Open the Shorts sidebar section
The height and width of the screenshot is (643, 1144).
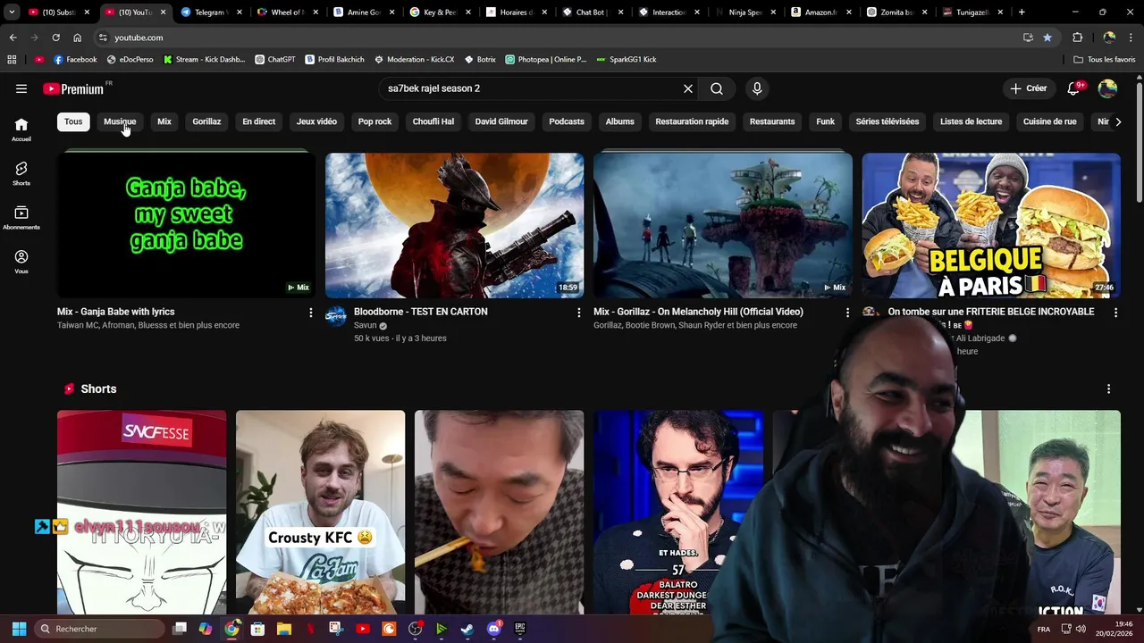point(21,173)
